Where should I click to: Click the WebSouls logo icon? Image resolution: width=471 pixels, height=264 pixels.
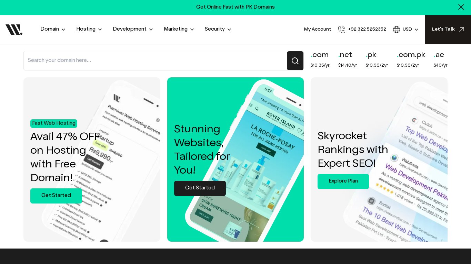tap(14, 30)
